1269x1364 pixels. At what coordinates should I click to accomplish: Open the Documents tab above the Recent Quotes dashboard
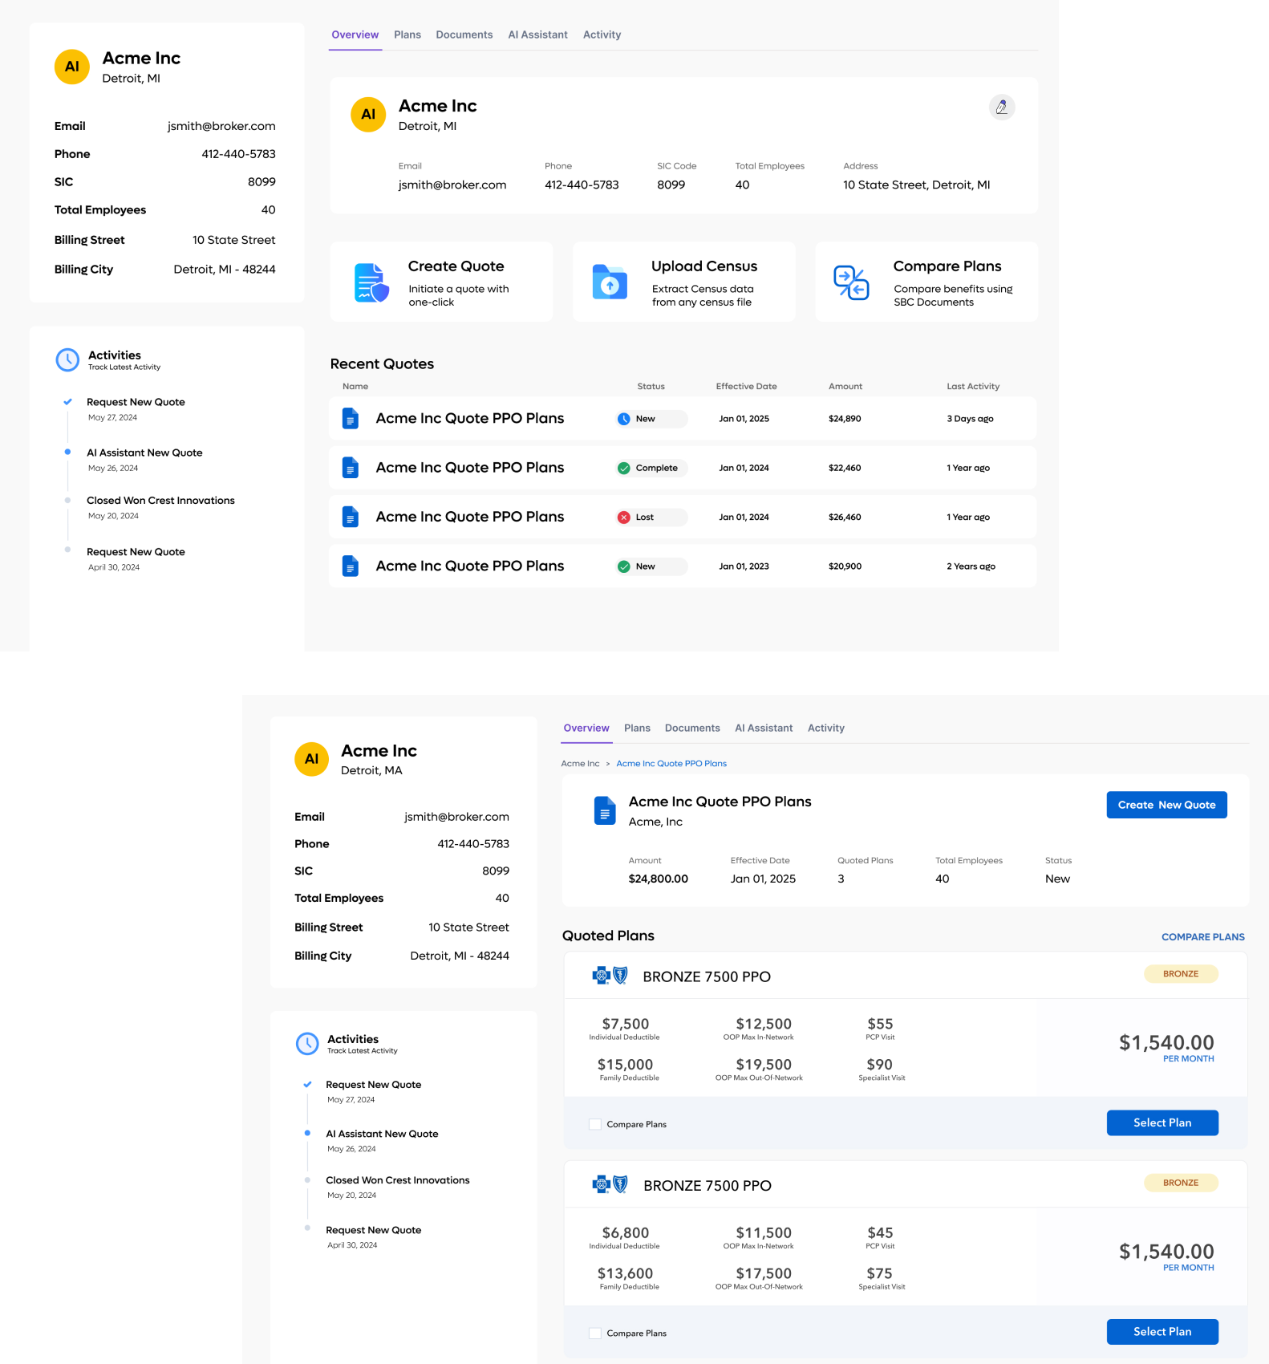[464, 35]
